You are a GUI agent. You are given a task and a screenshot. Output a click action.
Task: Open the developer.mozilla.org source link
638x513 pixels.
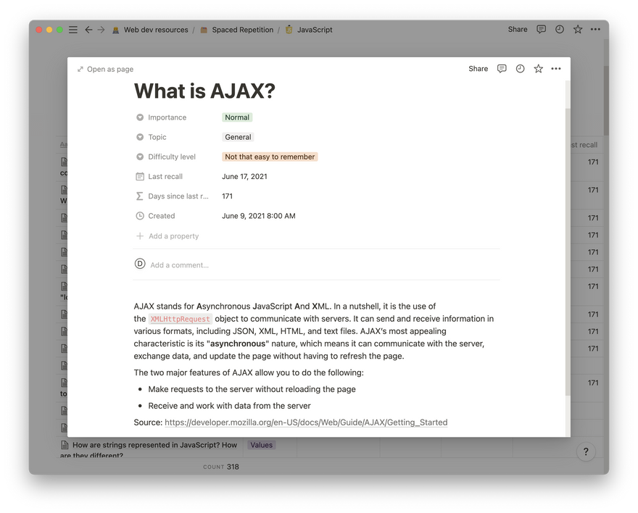[306, 422]
